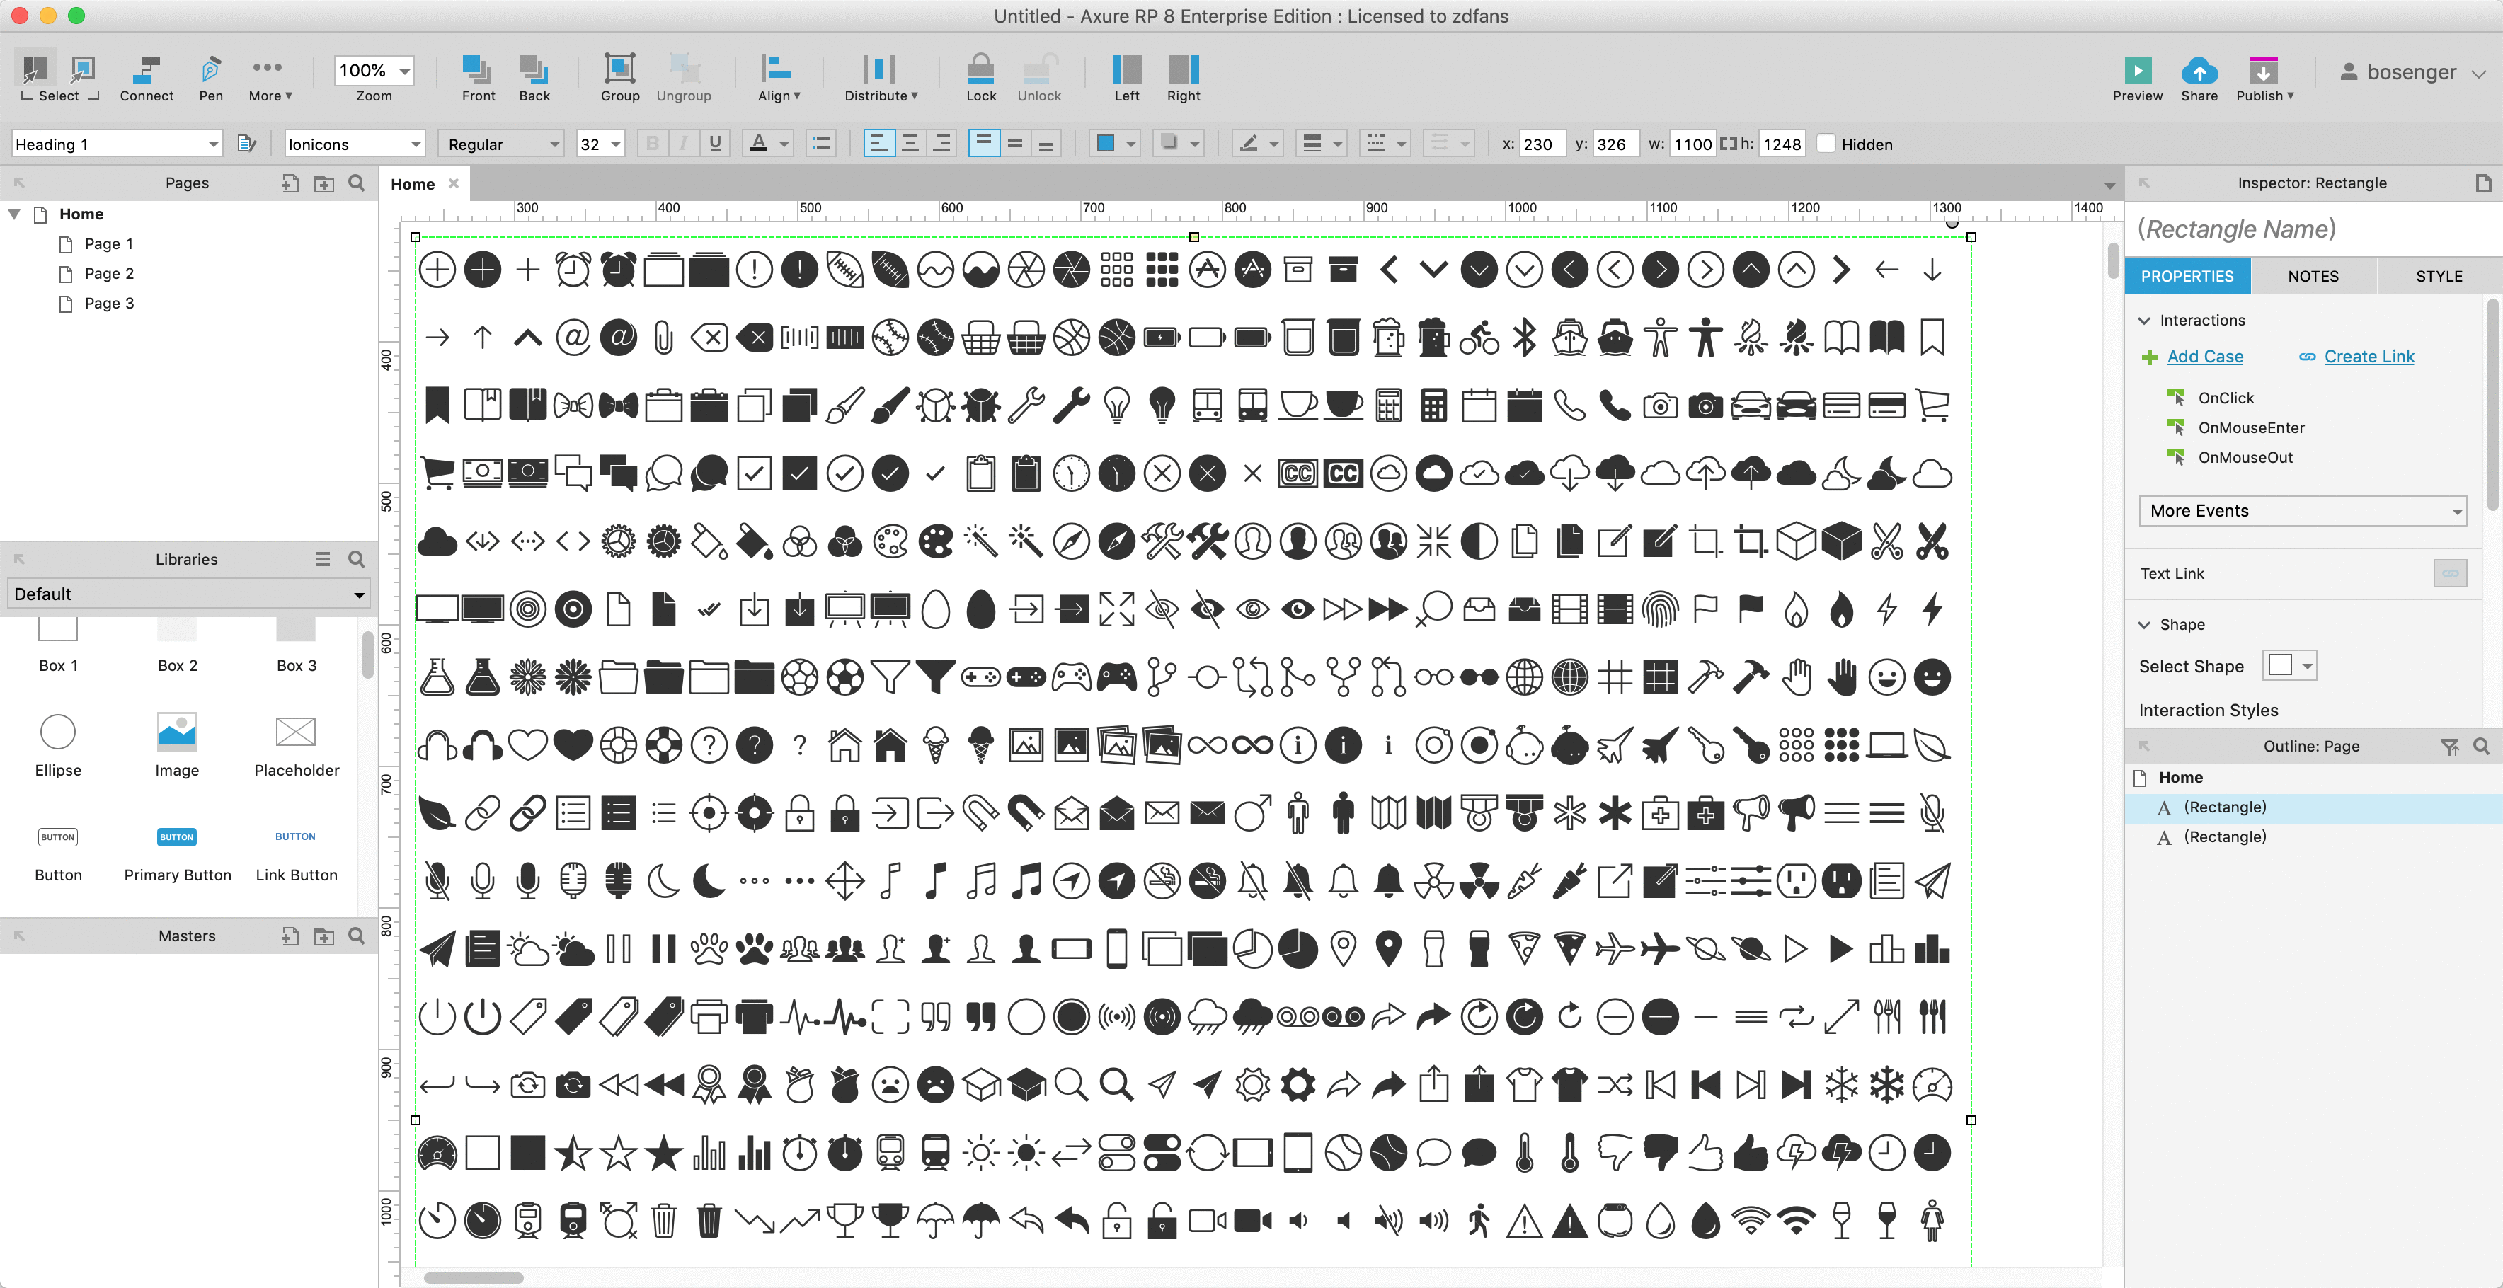Toggle underline formatting

pyautogui.click(x=715, y=144)
